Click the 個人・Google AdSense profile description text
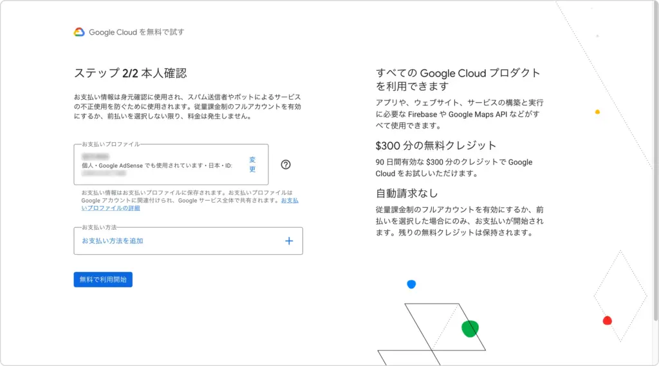The width and height of the screenshot is (659, 366). click(x=157, y=165)
